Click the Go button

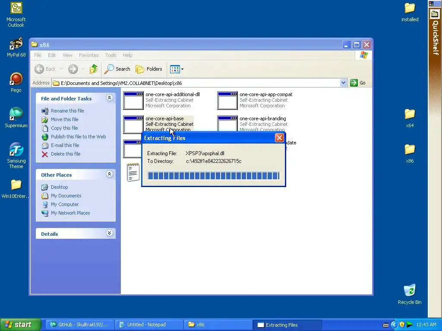click(358, 83)
